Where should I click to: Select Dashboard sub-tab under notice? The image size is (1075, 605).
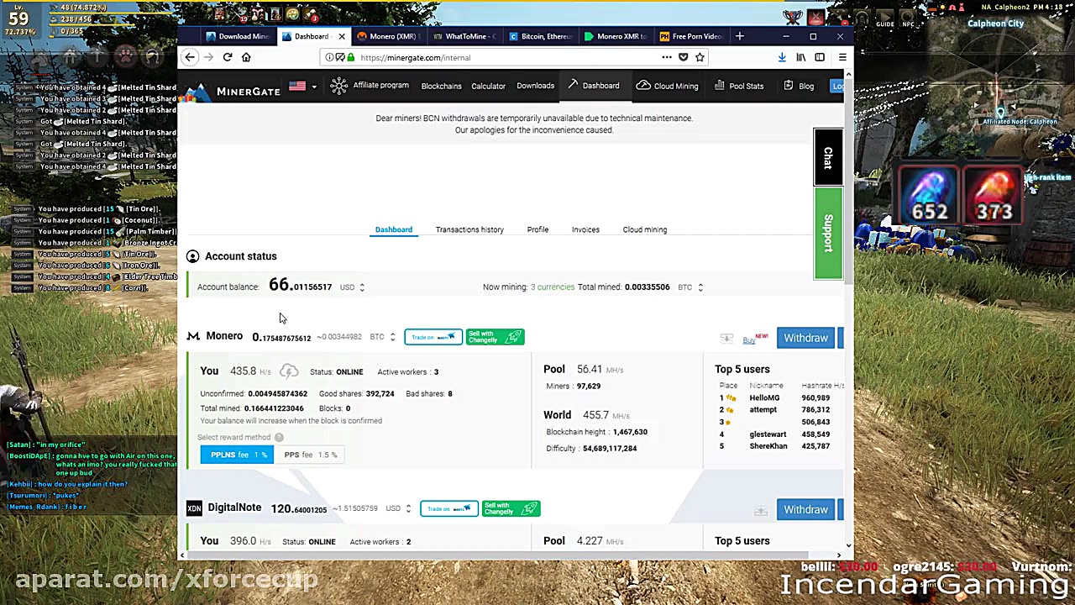coord(394,229)
